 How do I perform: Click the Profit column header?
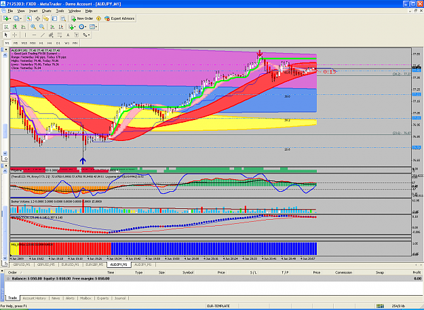(x=417, y=273)
